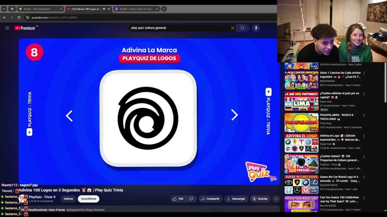
Task: Open the 100 Preguntas Cultura General thumbnail
Action: pyautogui.click(x=301, y=164)
